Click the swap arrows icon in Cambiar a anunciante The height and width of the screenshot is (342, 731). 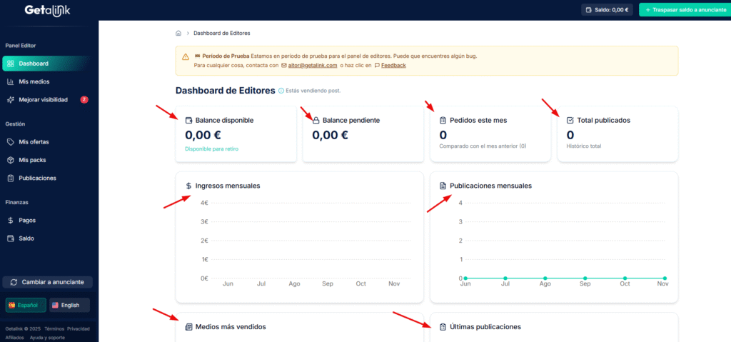tap(14, 282)
